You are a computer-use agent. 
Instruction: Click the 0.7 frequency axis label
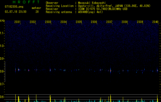coord(2,84)
